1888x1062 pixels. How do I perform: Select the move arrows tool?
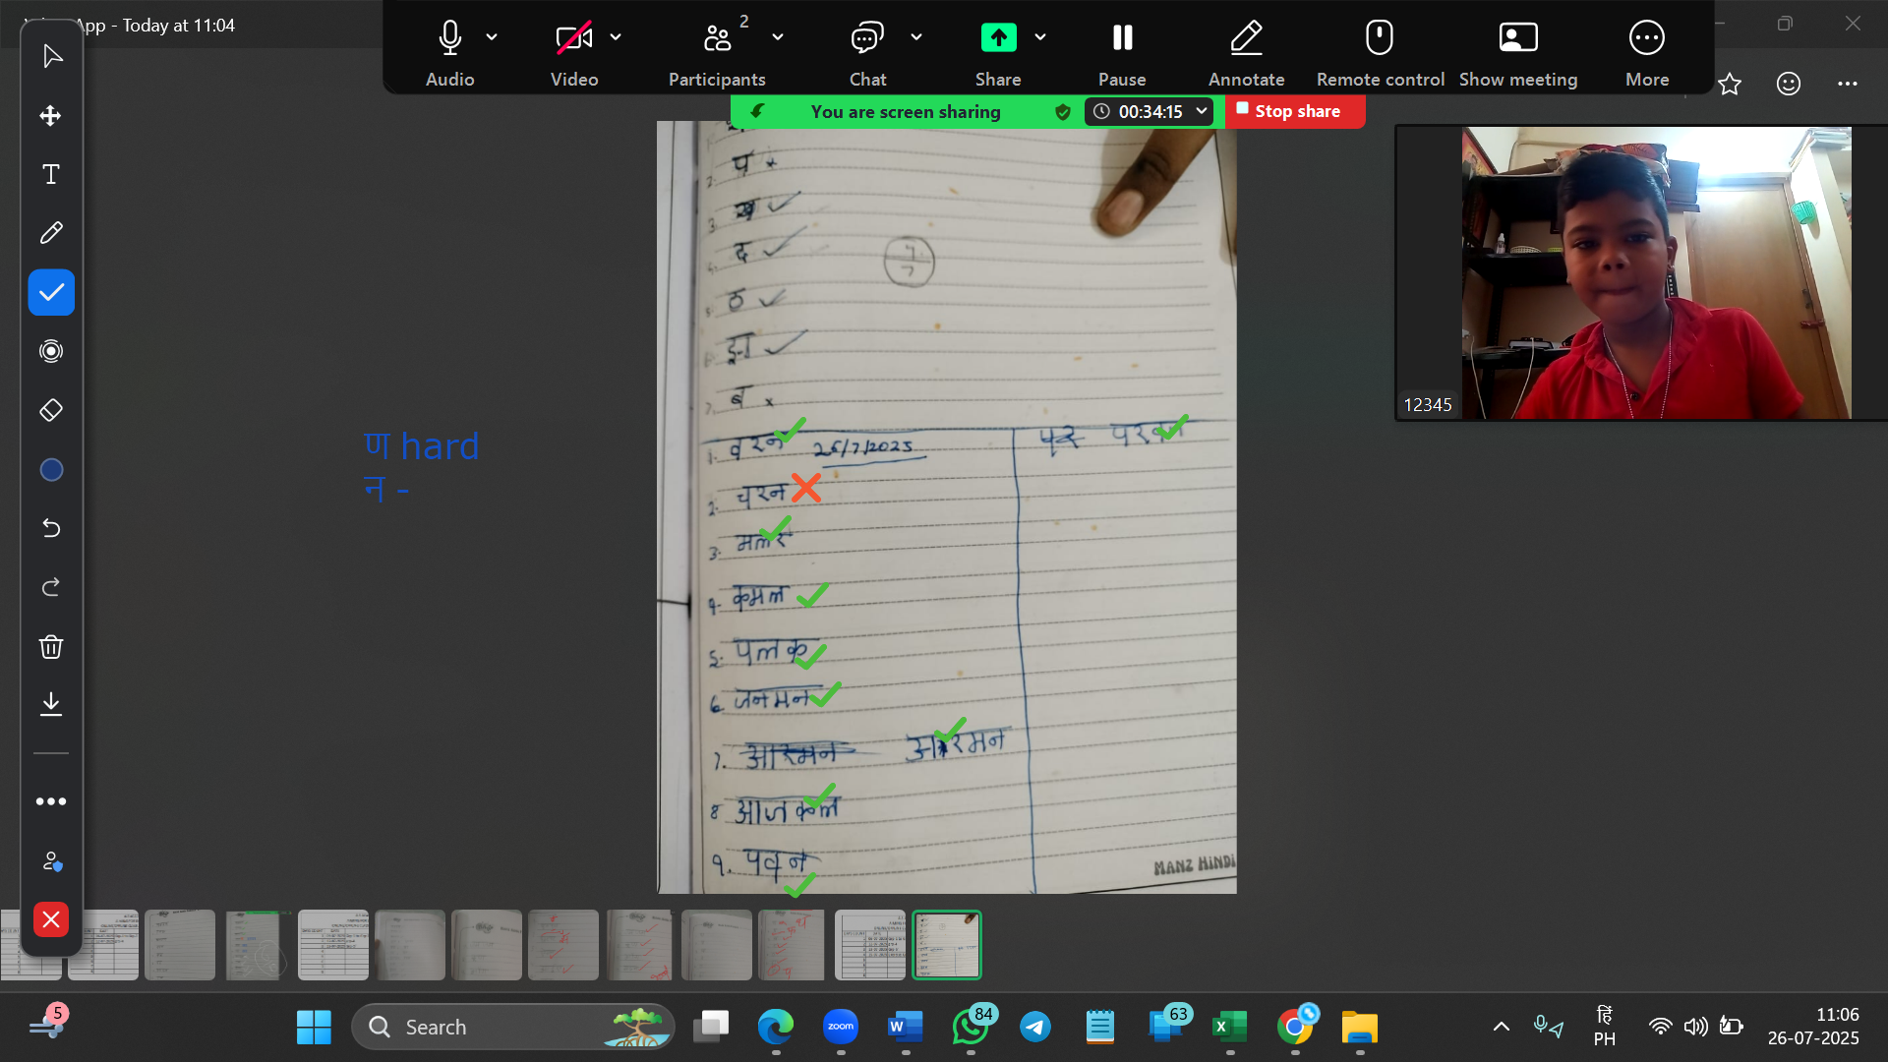[51, 116]
